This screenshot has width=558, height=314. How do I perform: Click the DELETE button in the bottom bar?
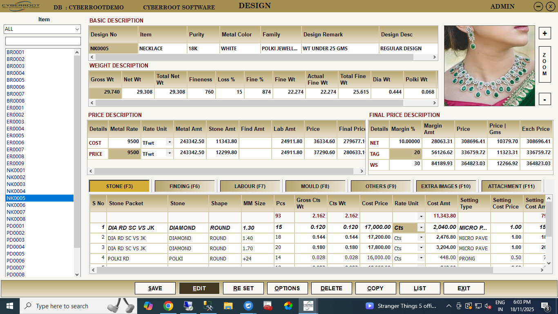[331, 288]
